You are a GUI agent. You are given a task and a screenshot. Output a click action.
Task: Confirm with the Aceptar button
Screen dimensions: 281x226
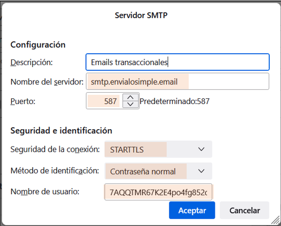(192, 210)
